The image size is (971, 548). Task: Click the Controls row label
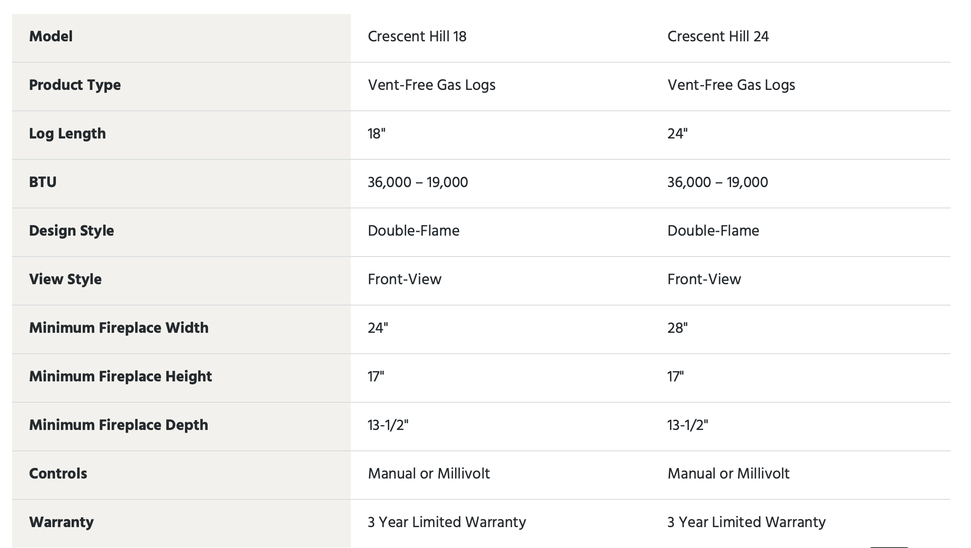pos(58,474)
